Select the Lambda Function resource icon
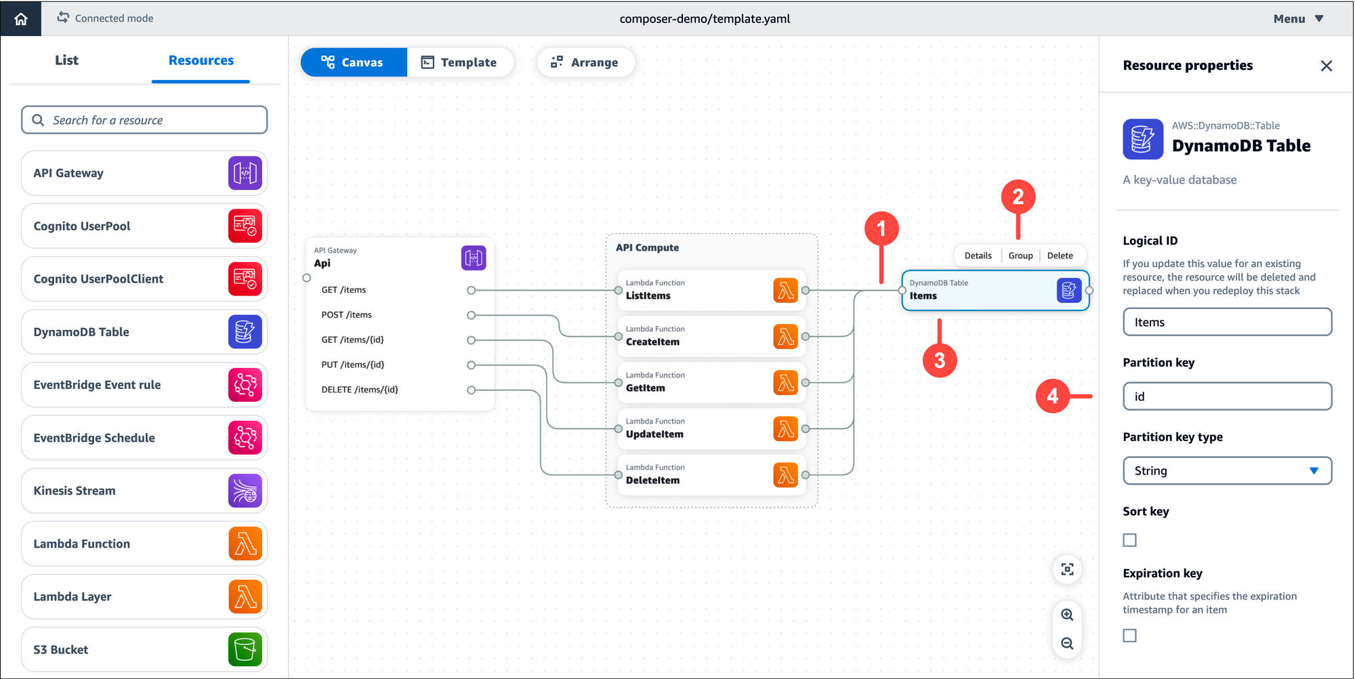Image resolution: width=1355 pixels, height=679 pixels. (245, 543)
